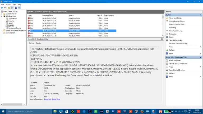Expand the Help submenu in Event 10016 actions
This screenshot has height=114, width=203.
201,77
